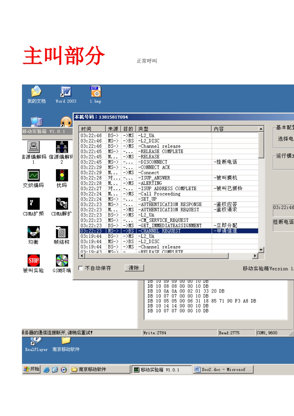The width and height of the screenshot is (294, 416).
Task: Select the AUTHENTICATION RESPONSE row
Action: tap(169, 204)
